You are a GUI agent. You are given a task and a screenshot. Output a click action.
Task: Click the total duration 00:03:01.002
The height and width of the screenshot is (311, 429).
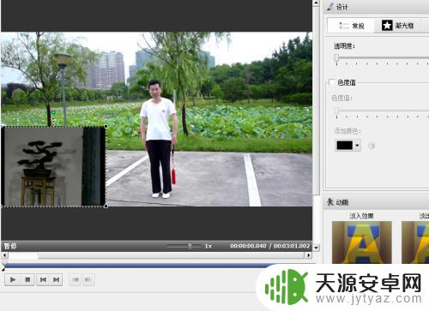292,246
